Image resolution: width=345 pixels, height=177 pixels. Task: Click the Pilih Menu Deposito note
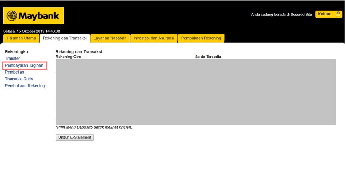click(x=94, y=127)
